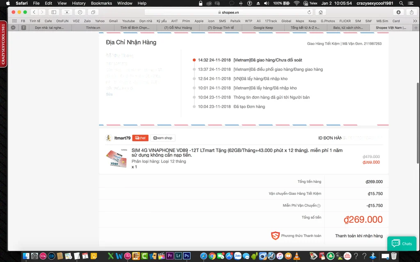This screenshot has width=420, height=262.
Task: Add a new tab with plus button
Action: click(x=416, y=27)
